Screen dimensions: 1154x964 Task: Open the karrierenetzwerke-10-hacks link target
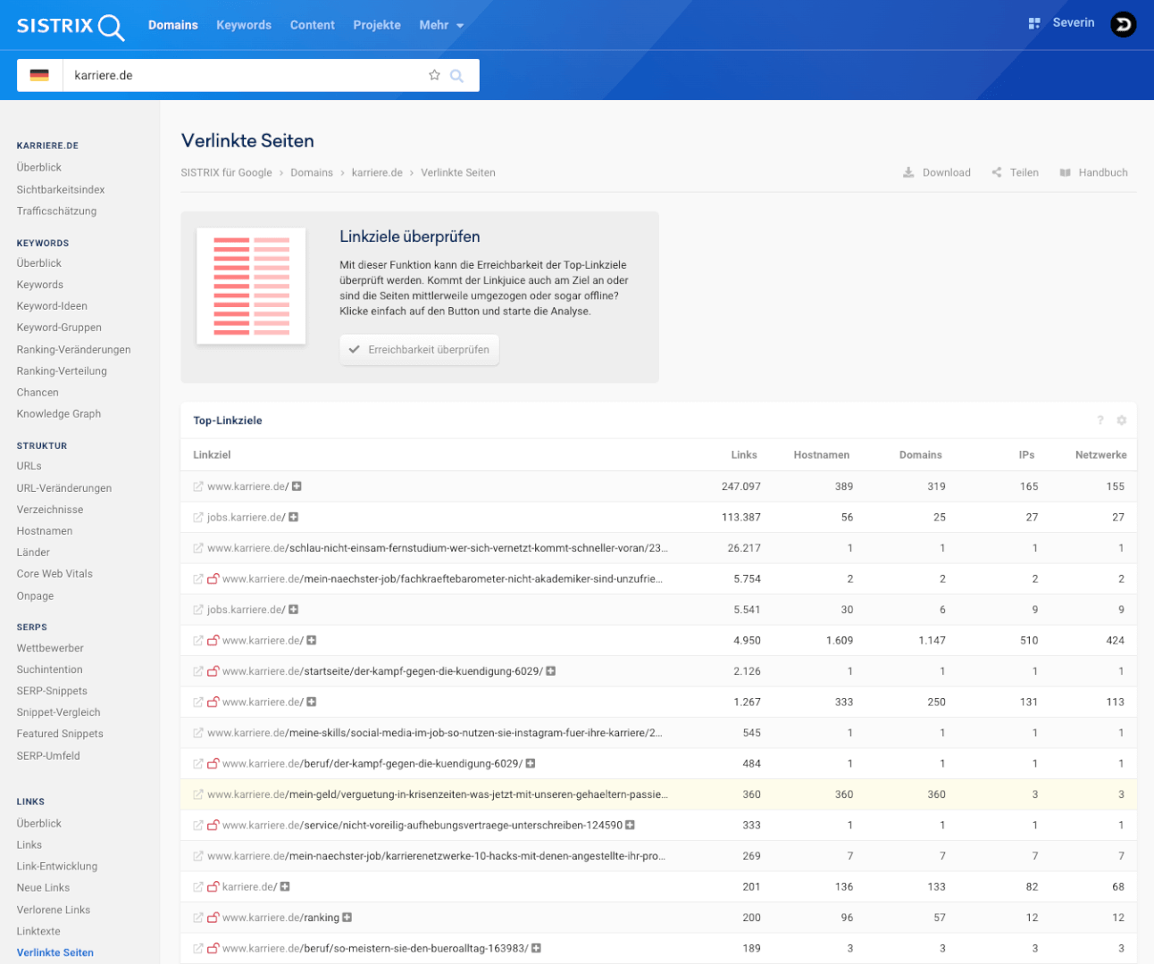[436, 856]
